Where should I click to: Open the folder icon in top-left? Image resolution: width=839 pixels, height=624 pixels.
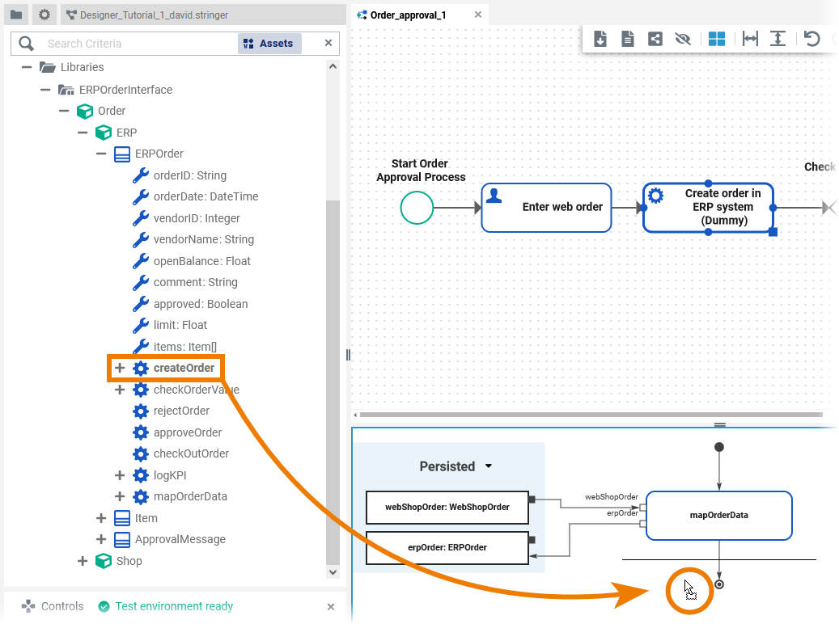pyautogui.click(x=16, y=15)
